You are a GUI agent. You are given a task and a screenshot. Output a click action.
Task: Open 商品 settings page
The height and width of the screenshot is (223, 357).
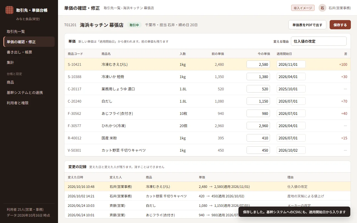[x=29, y=82]
